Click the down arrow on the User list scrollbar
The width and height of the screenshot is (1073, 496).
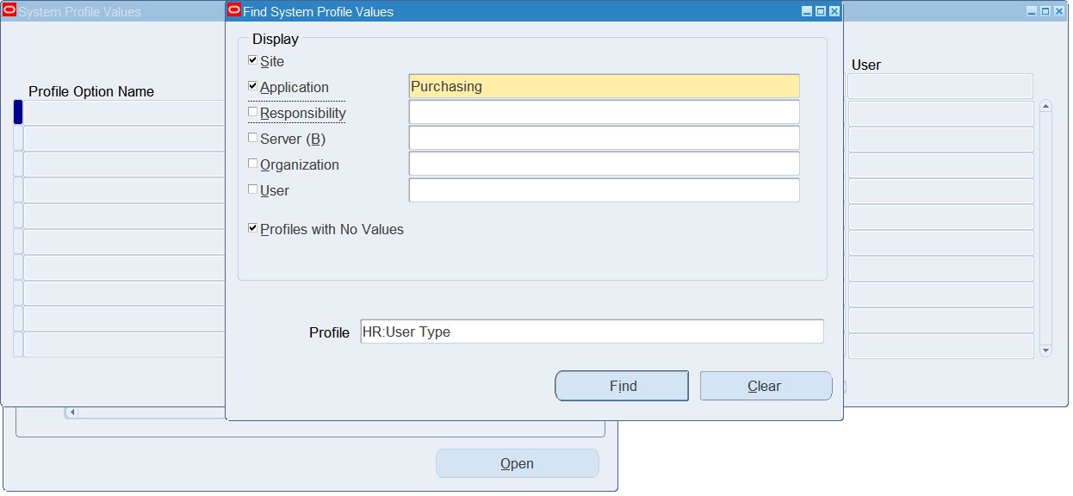(x=1046, y=350)
